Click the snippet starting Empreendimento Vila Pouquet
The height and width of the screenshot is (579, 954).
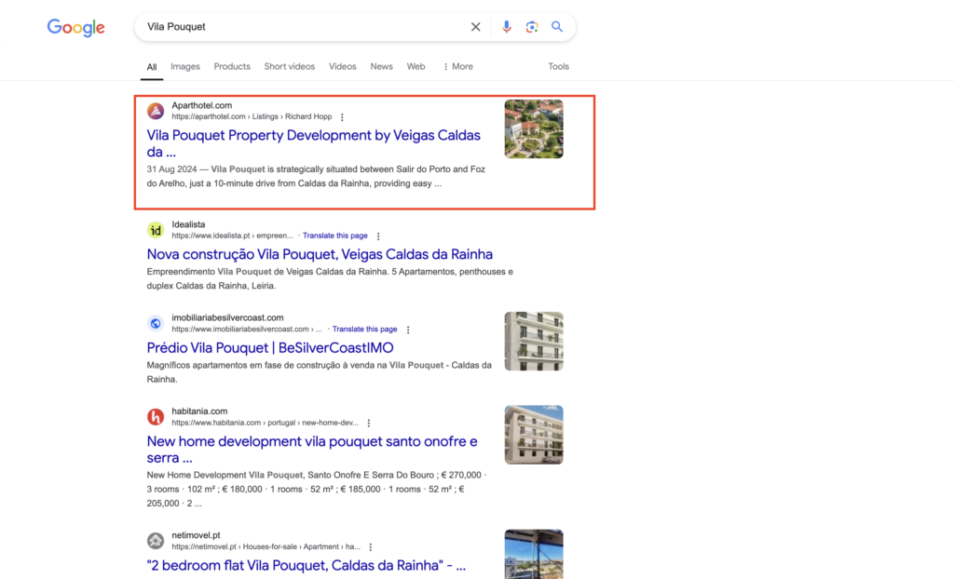pyautogui.click(x=330, y=278)
